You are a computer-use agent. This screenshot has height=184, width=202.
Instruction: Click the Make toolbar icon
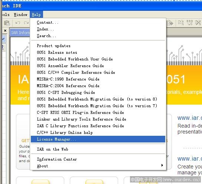click(190, 23)
